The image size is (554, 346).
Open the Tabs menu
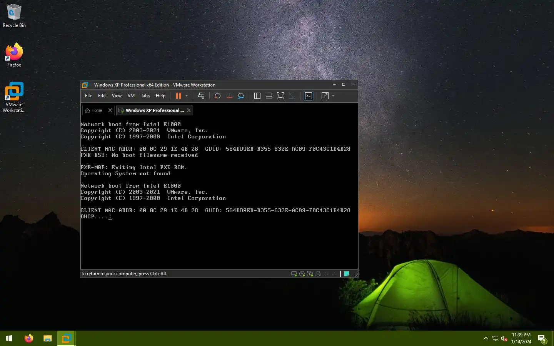pyautogui.click(x=145, y=96)
